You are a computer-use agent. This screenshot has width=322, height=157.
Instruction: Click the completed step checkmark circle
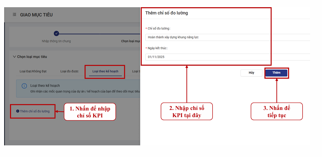57,34
